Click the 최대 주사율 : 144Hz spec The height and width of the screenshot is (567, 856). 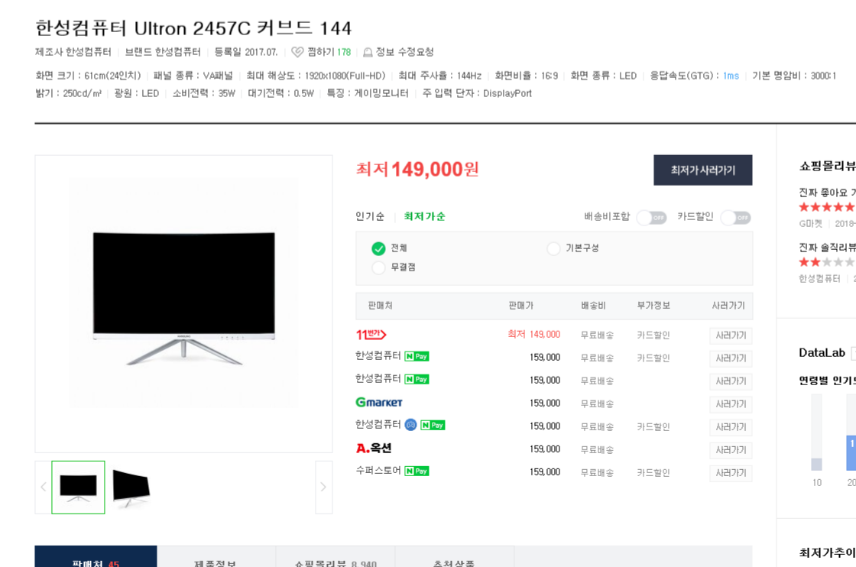[440, 76]
